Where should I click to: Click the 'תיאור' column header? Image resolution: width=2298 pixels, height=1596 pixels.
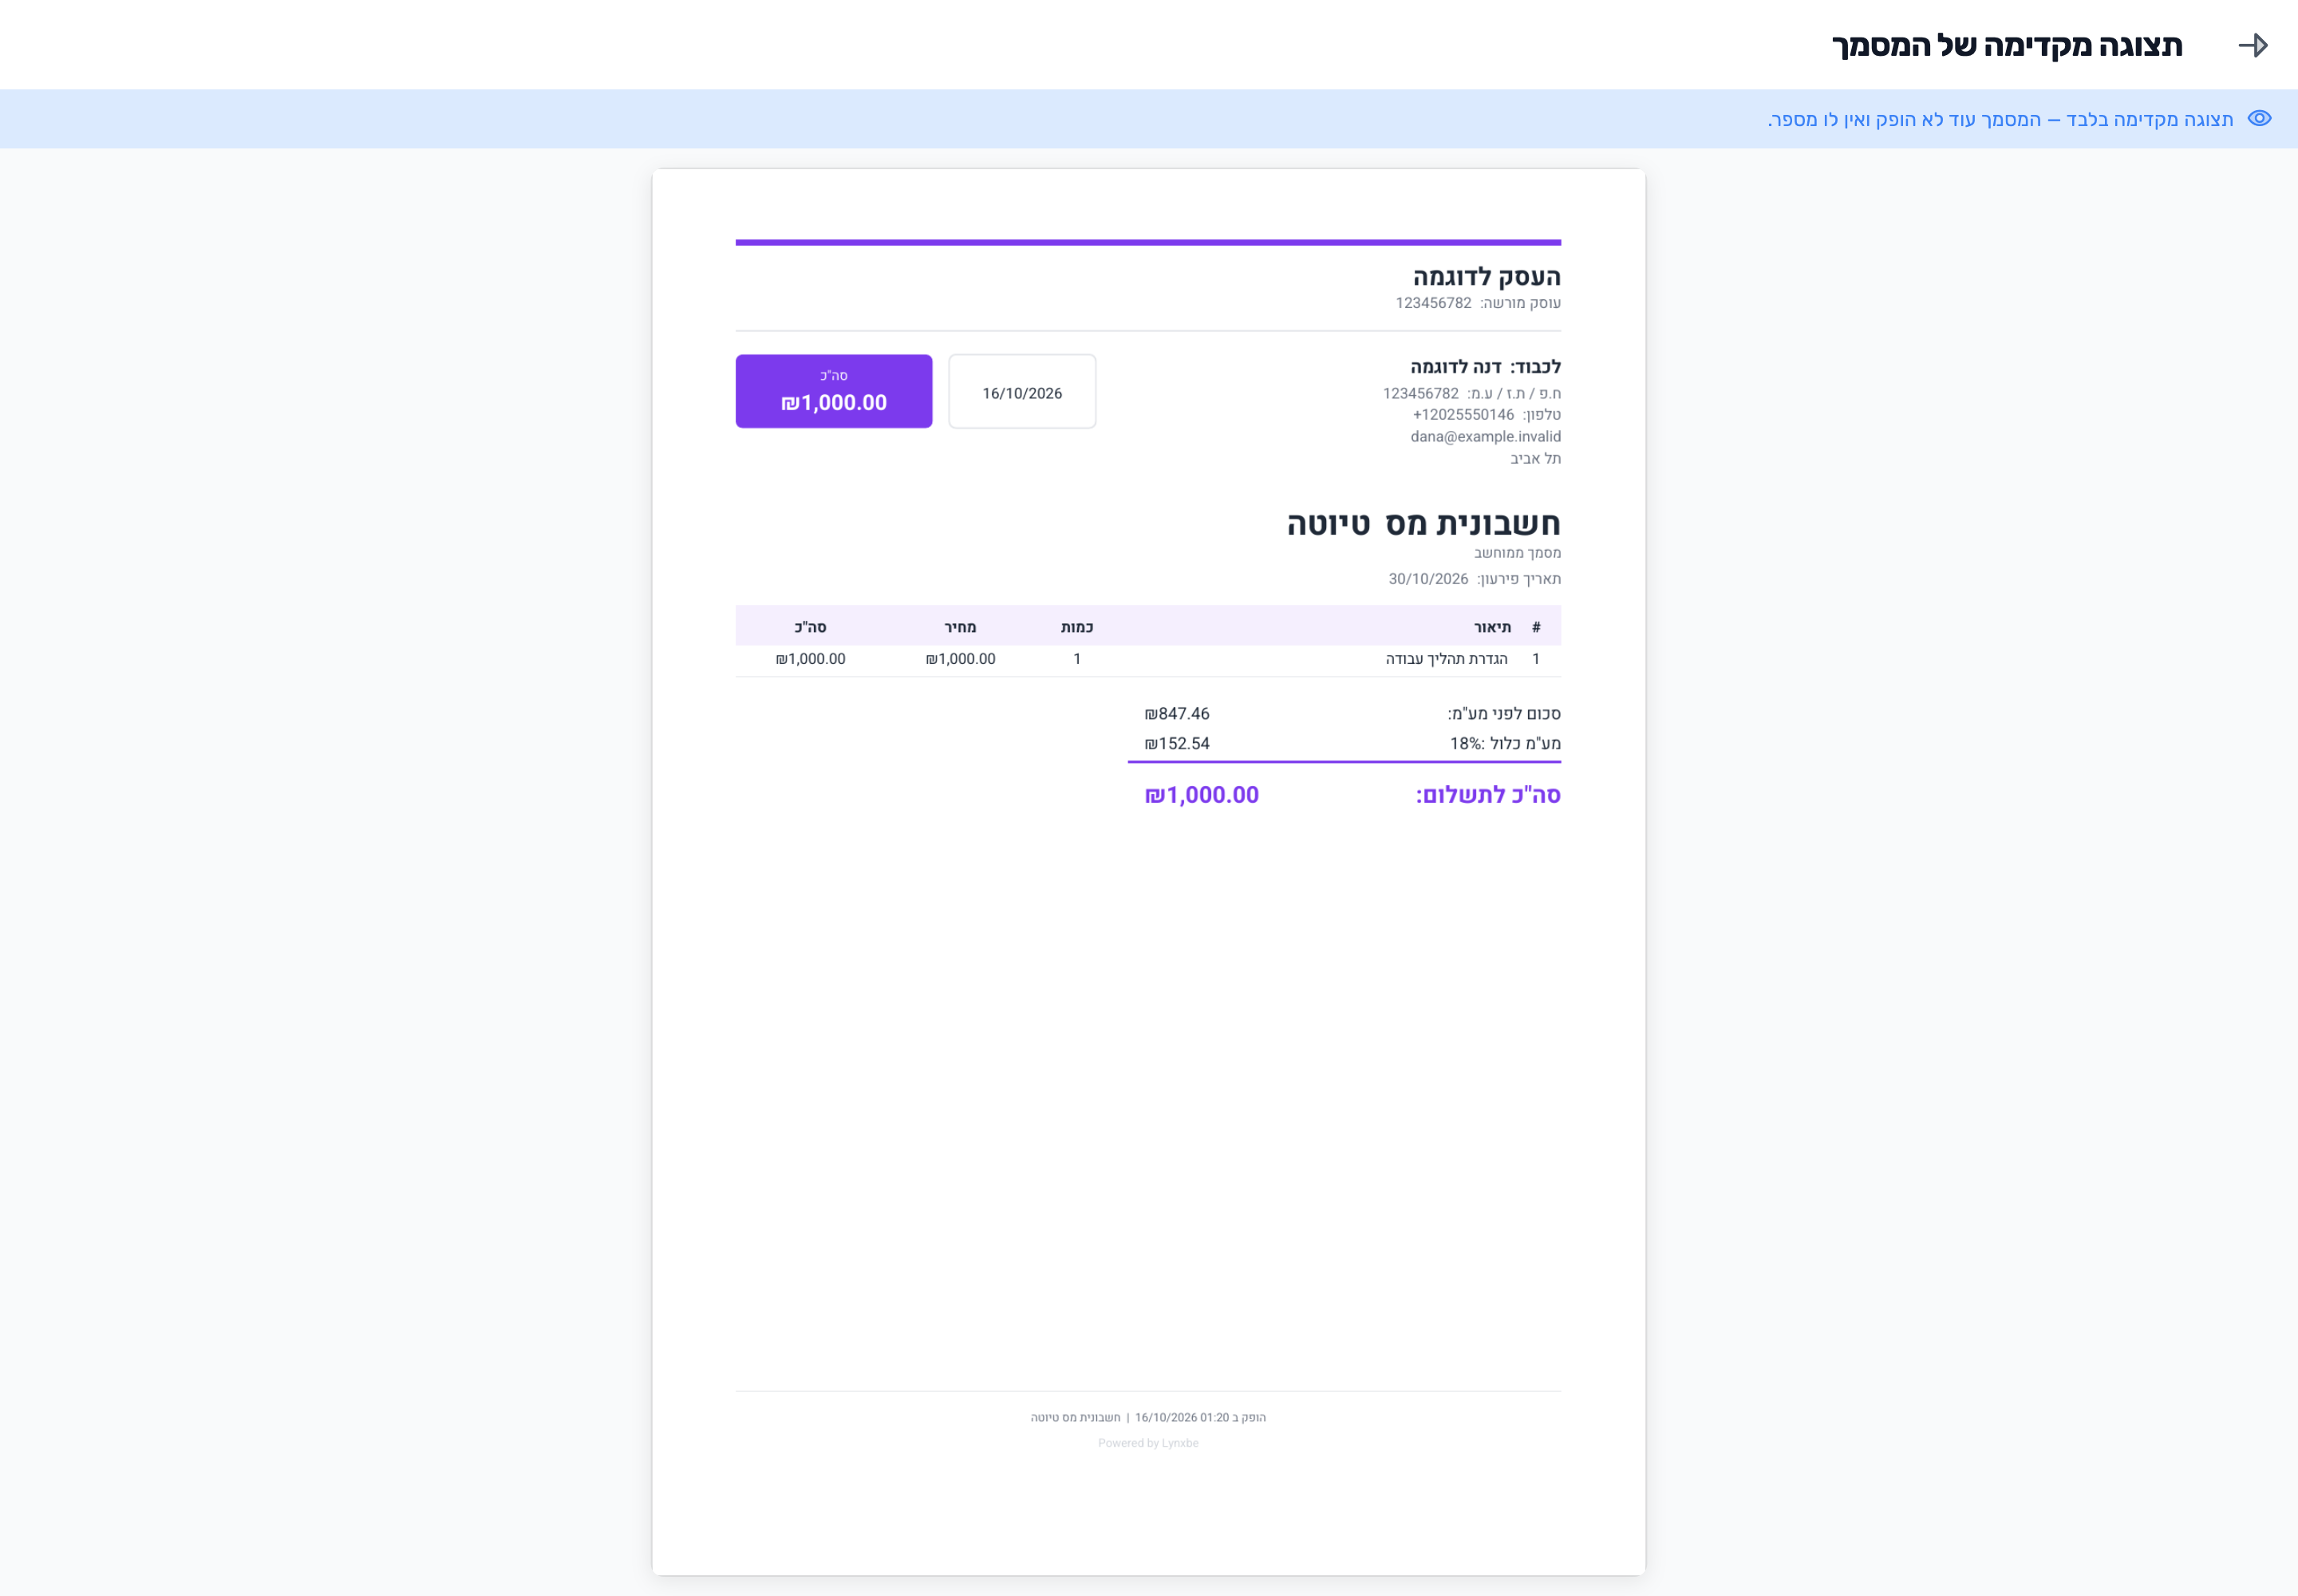(1492, 627)
